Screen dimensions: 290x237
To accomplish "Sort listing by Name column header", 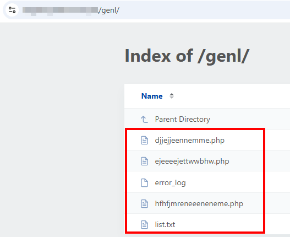I will (x=152, y=96).
